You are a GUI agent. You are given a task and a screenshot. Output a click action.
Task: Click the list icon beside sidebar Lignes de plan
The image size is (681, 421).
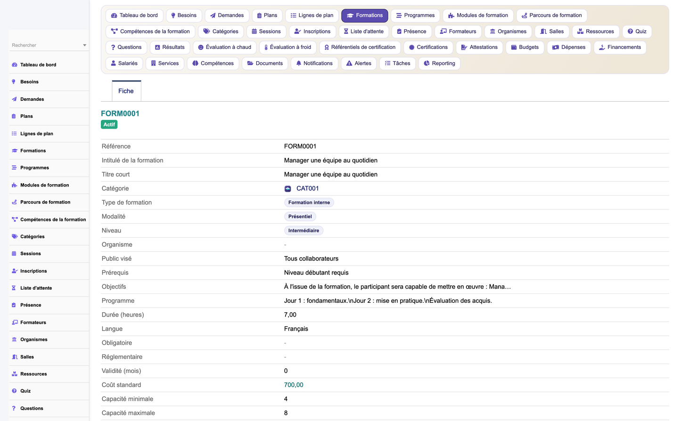[14, 134]
